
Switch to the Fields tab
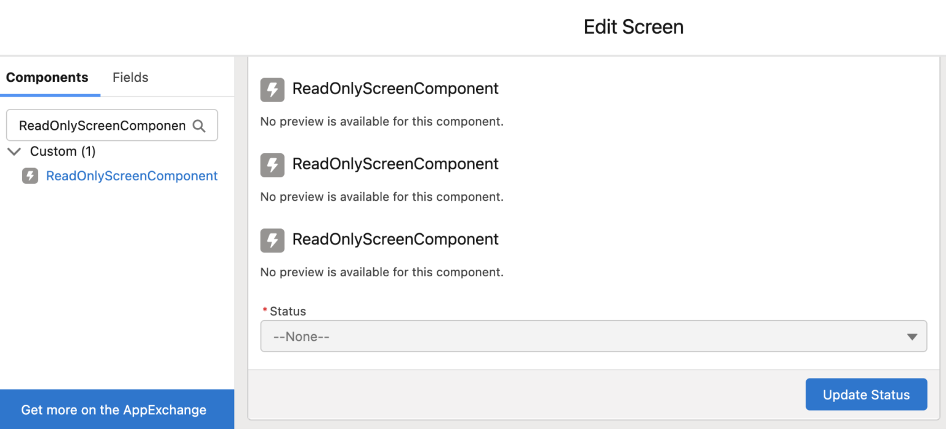130,77
